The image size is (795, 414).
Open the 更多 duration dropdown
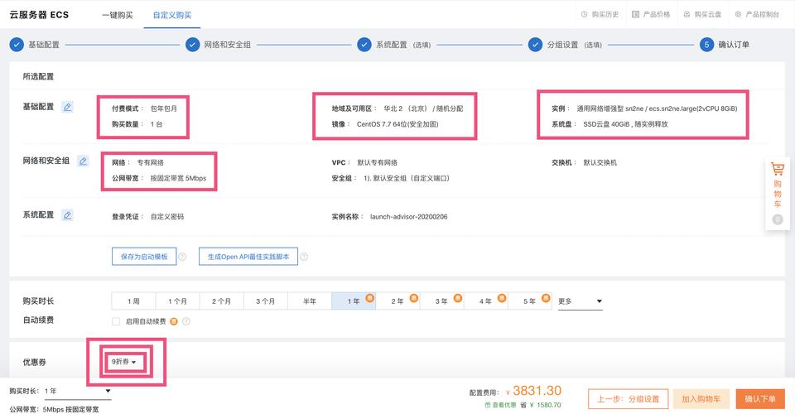coord(580,301)
